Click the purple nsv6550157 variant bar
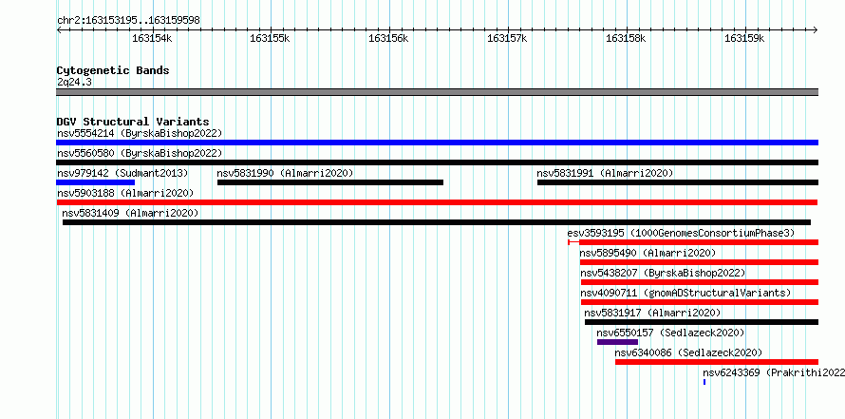 [x=617, y=342]
